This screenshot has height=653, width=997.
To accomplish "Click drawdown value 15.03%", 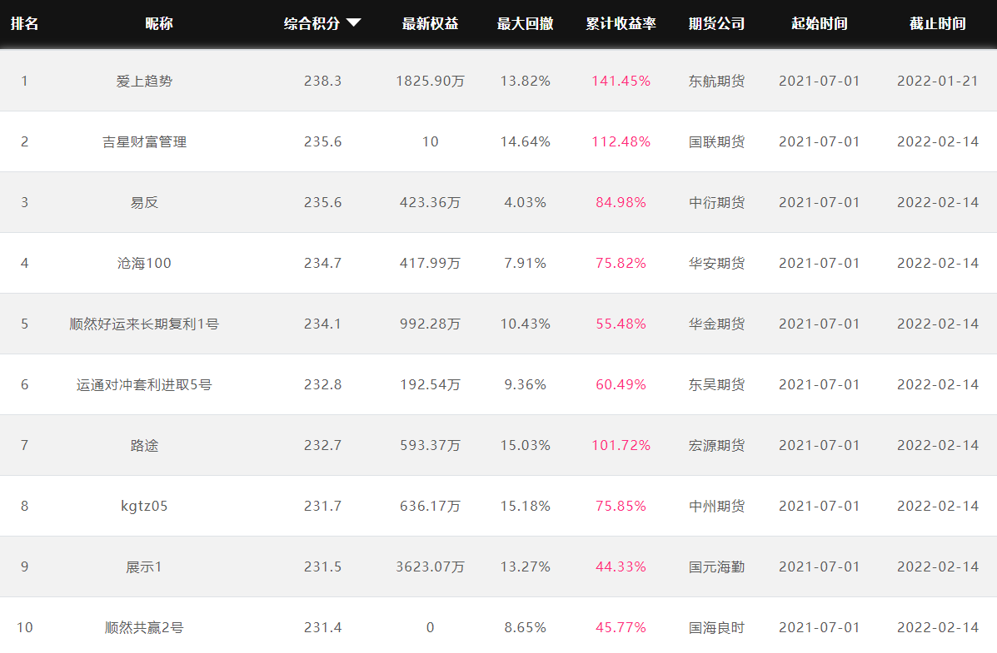I will (526, 445).
